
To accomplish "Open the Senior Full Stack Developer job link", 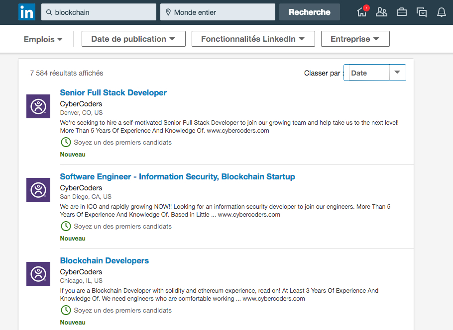I will (113, 92).
